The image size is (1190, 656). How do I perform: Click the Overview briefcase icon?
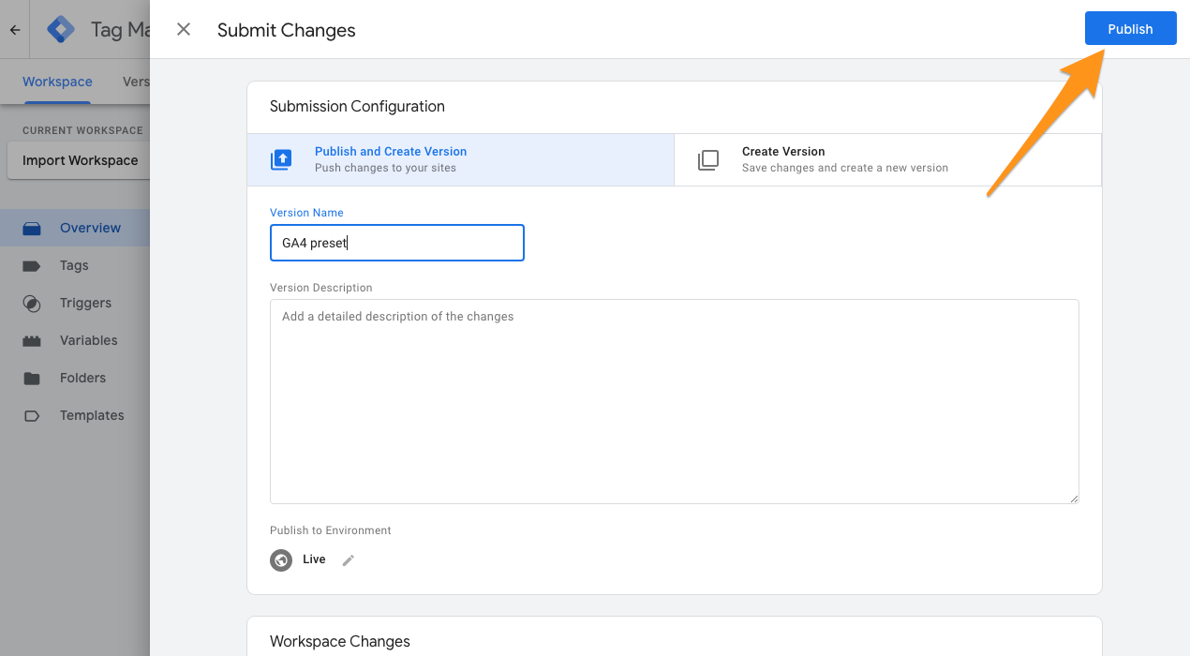(x=32, y=228)
